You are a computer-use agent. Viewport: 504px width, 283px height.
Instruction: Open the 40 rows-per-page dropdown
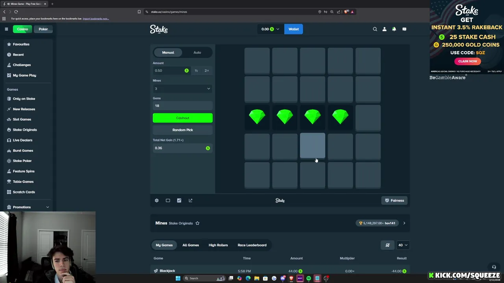(x=402, y=245)
